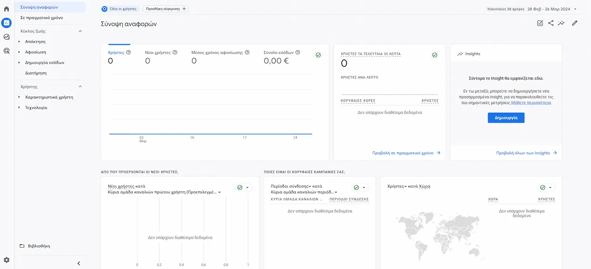Edit the report with the pencil icon
Image resolution: width=591 pixels, height=269 pixels.
point(575,22)
